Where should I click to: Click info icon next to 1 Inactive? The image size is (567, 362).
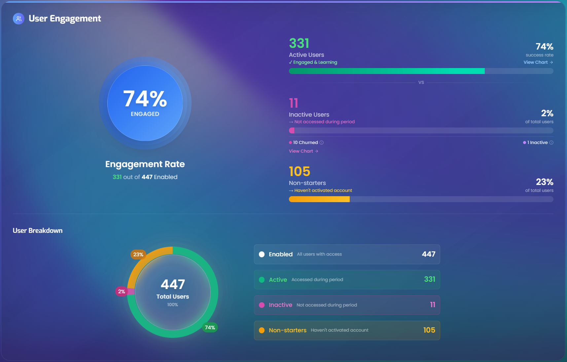(551, 142)
